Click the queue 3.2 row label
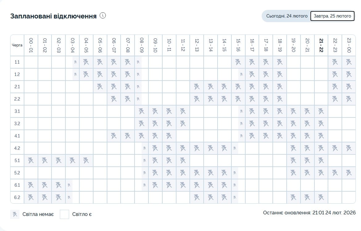The width and height of the screenshot is (361, 231). coord(17,123)
